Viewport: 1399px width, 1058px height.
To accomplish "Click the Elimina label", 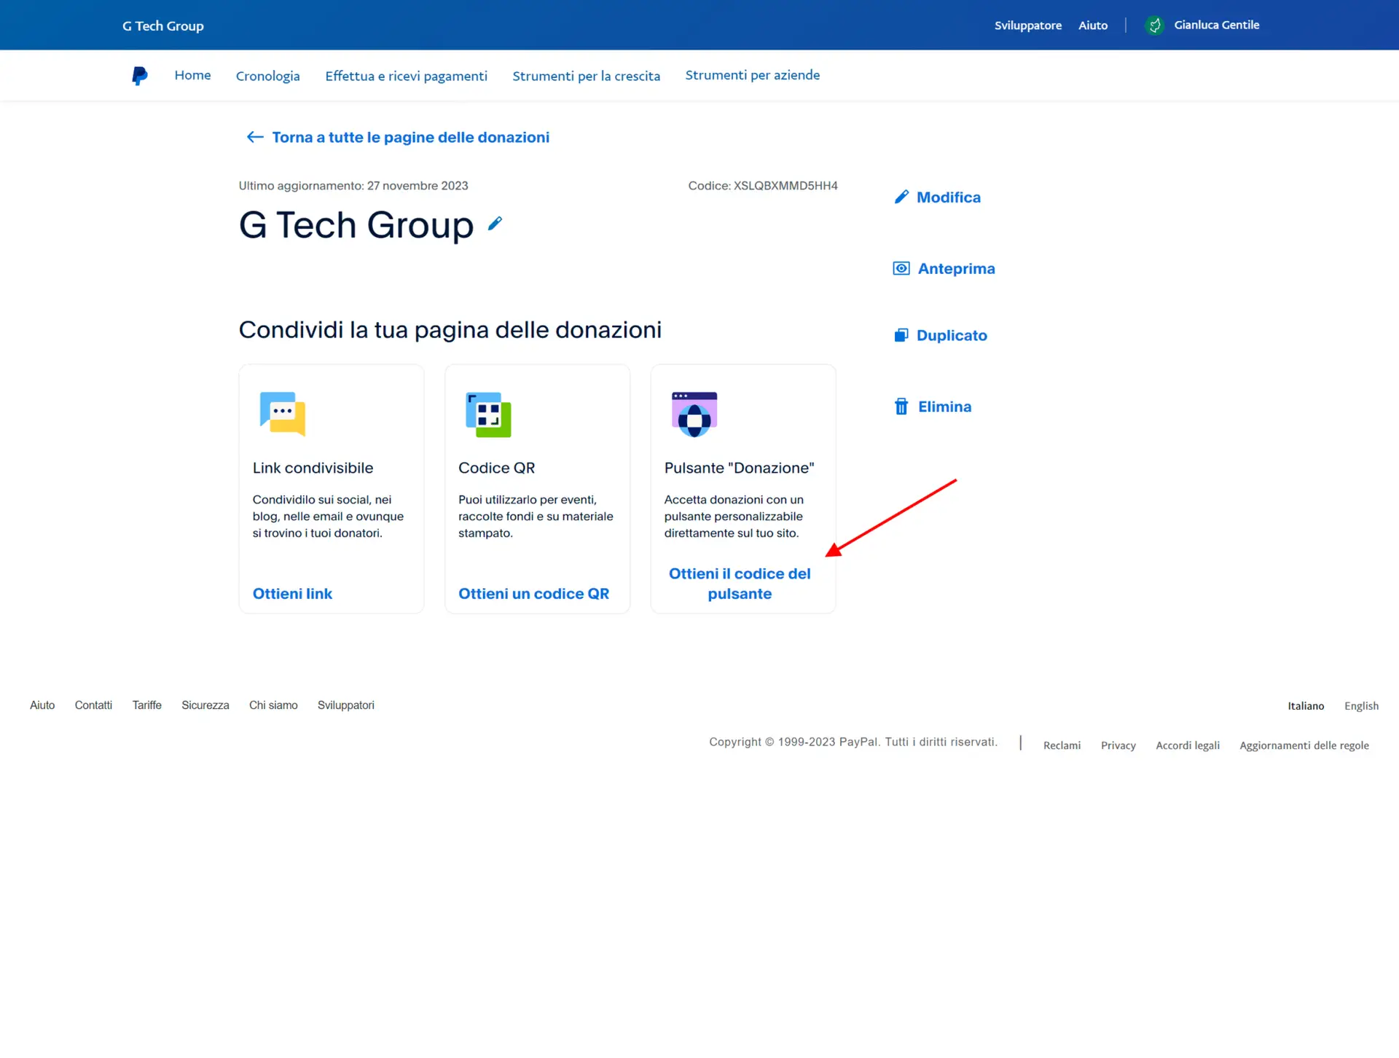I will pos(945,407).
